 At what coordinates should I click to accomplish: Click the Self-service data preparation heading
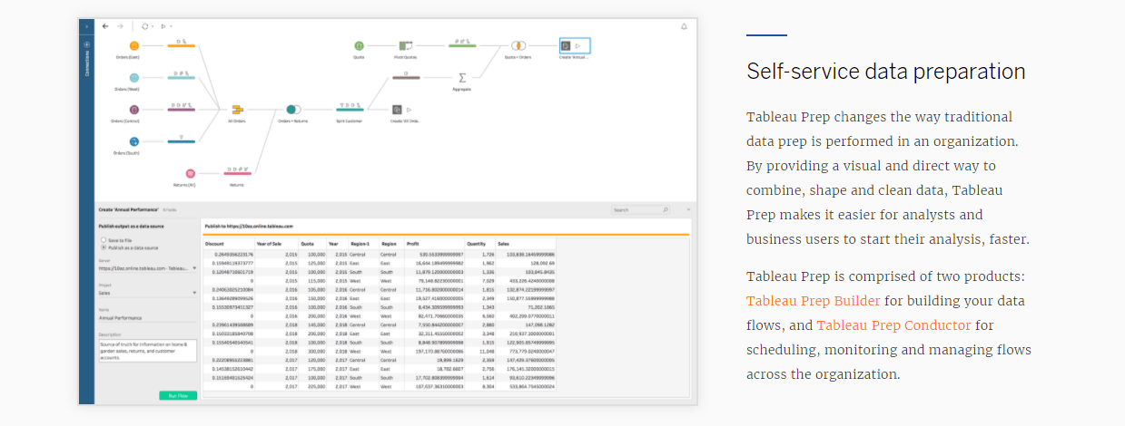[886, 72]
